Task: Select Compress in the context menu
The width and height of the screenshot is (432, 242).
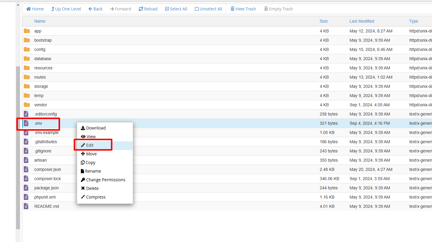Action: [x=95, y=197]
